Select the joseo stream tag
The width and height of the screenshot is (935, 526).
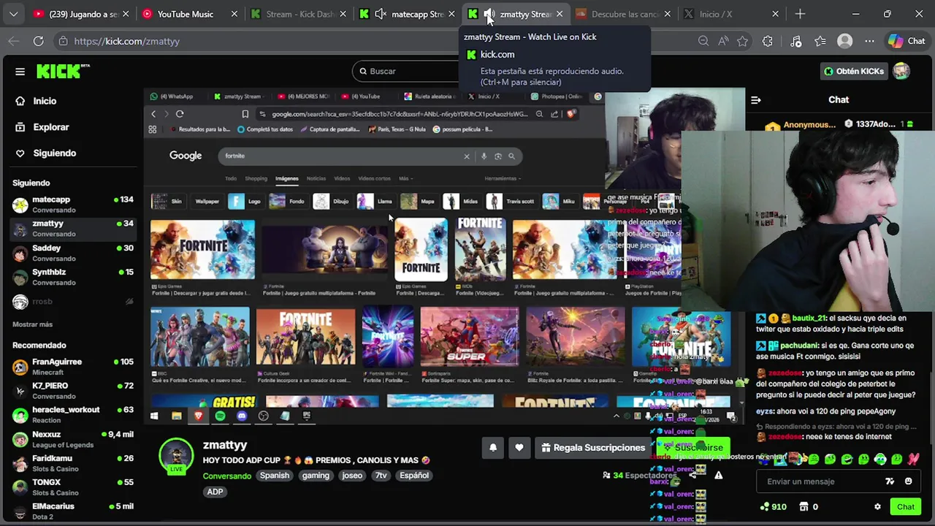click(x=352, y=476)
